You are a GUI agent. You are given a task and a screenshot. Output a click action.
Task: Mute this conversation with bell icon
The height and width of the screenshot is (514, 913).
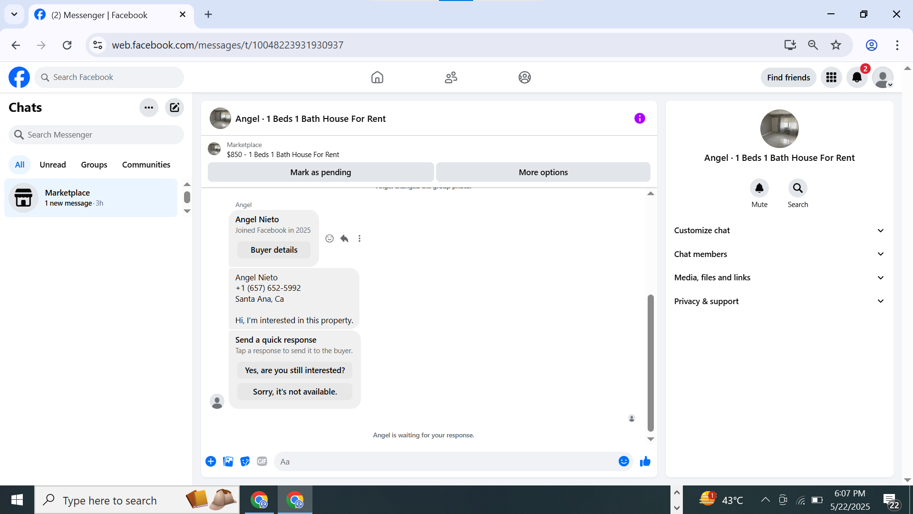click(x=759, y=188)
